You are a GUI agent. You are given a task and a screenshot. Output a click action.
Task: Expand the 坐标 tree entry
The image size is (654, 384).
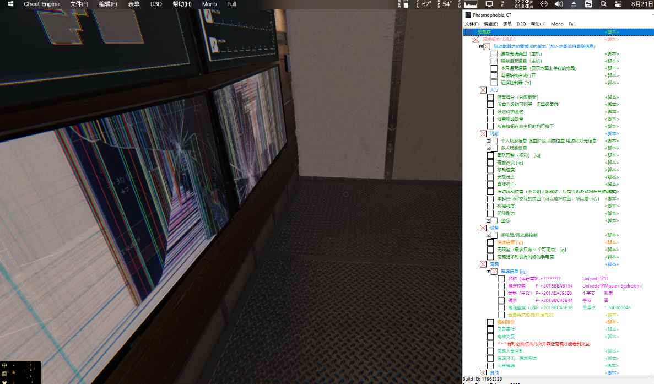(x=489, y=221)
